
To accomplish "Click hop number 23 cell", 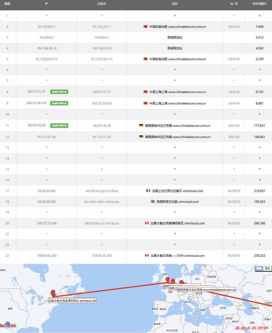I will [7, 256].
